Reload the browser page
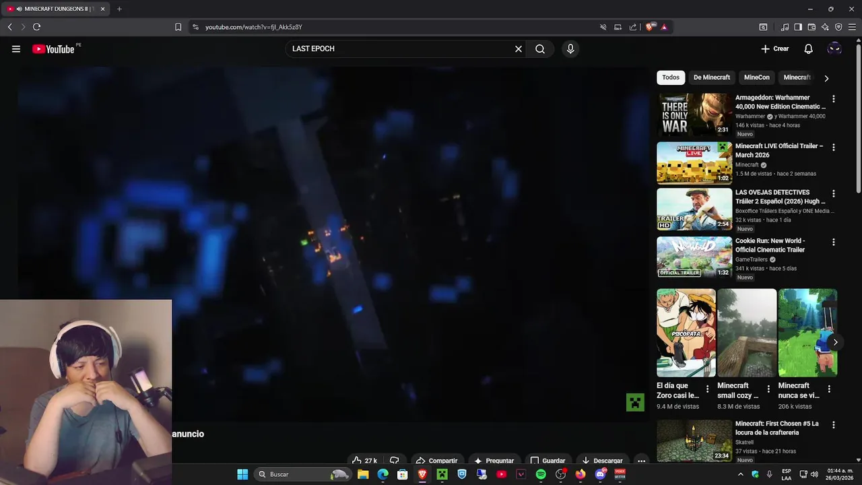 (x=36, y=27)
